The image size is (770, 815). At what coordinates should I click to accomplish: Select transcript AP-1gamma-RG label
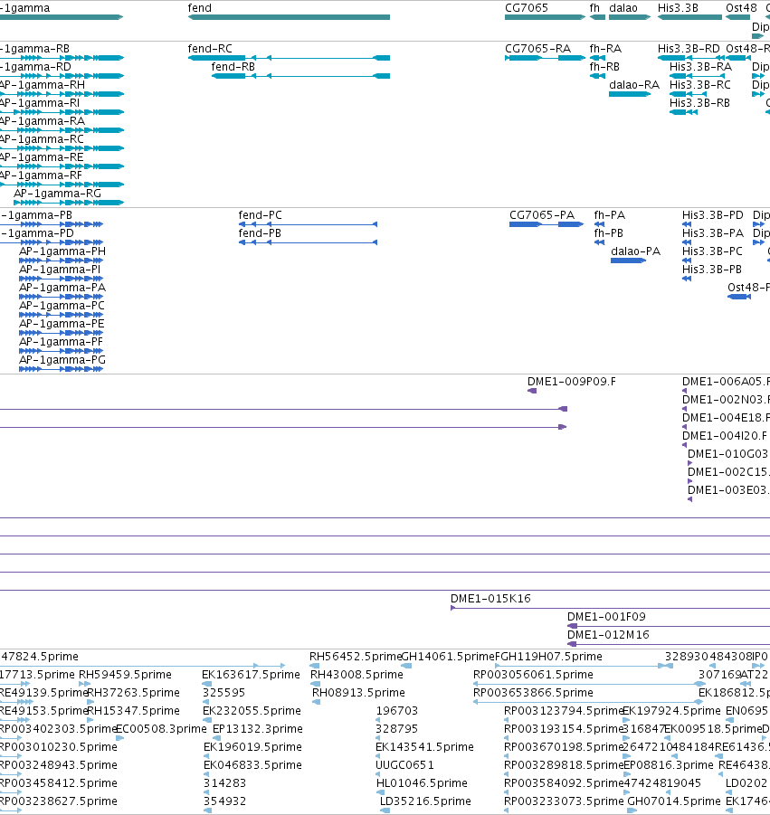(x=58, y=194)
